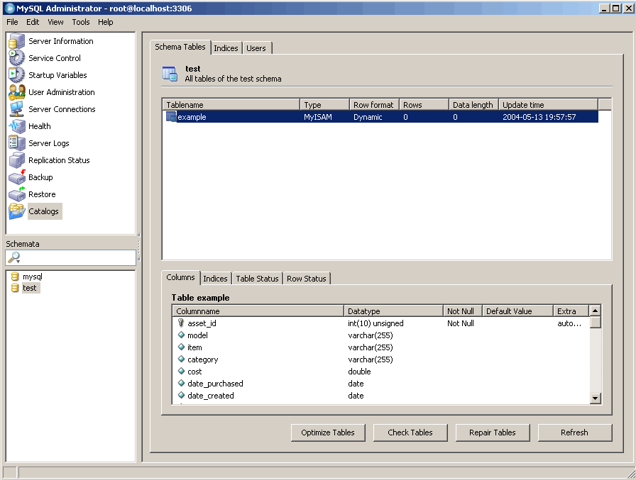Open User Administration users icon
This screenshot has height=480, width=636.
(x=16, y=92)
